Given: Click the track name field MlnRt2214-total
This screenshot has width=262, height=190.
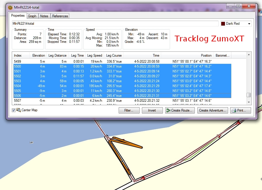Looking at the screenshot, I should click(x=115, y=24).
